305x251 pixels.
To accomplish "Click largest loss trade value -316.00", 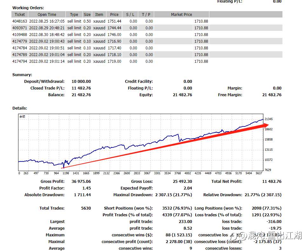I will click(x=274, y=222).
